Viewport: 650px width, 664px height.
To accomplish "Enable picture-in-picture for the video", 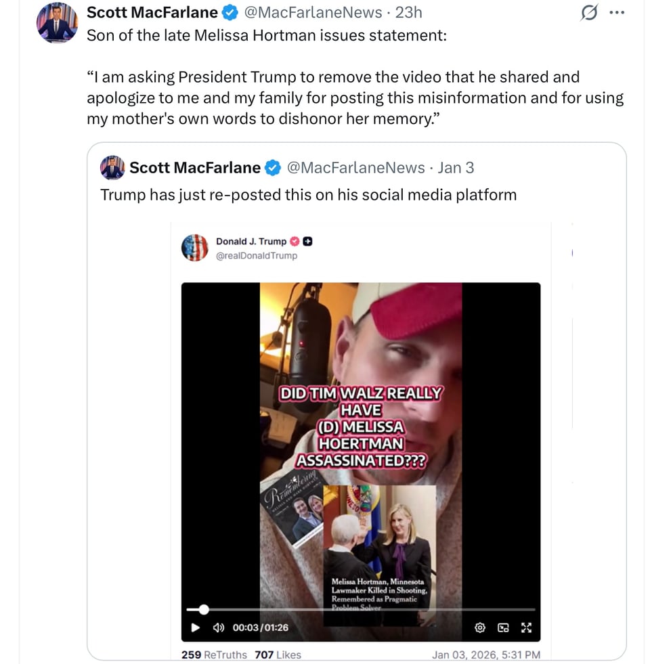I will (x=503, y=628).
